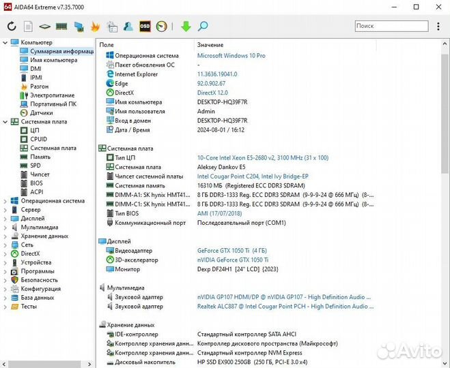Expand the Сеть tree node
The width and height of the screenshot is (450, 368).
5,245
